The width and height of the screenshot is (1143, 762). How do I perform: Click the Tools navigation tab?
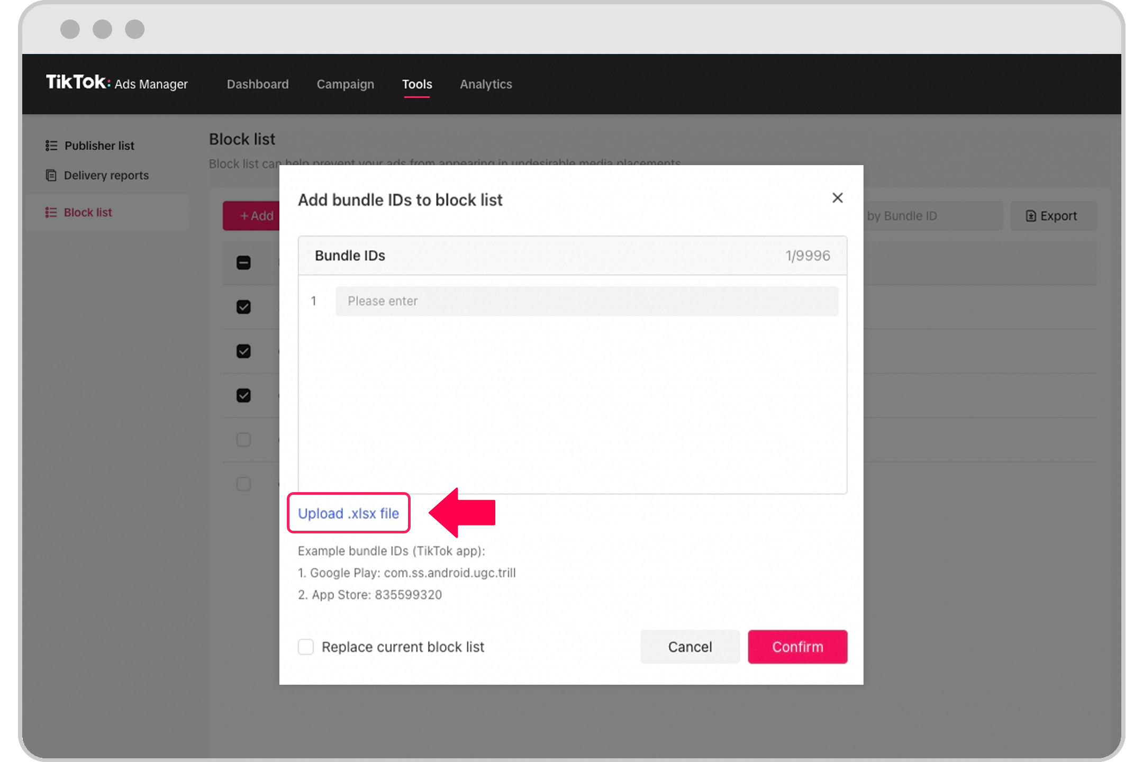point(417,84)
